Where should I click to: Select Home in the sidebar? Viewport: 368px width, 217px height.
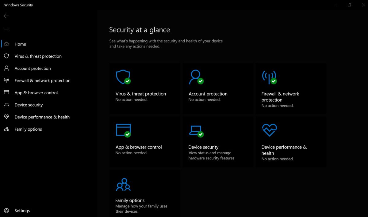(20, 44)
